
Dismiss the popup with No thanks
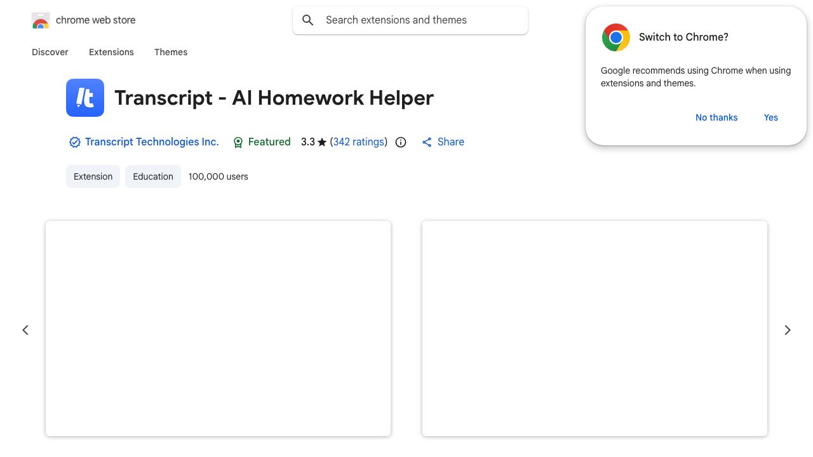tap(716, 117)
